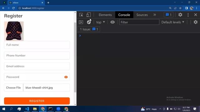Click the blue-khaadi-shirt.jpg file name

[39, 88]
